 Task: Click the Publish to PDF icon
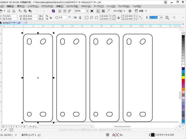pos(70,11)
